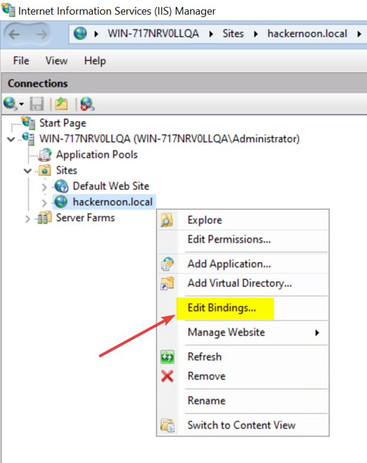367x463 pixels.
Task: Open the View menu
Action: [56, 61]
